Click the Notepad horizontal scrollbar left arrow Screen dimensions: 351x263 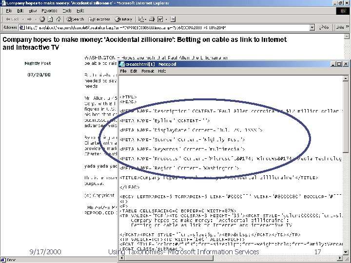pyautogui.click(x=121, y=258)
